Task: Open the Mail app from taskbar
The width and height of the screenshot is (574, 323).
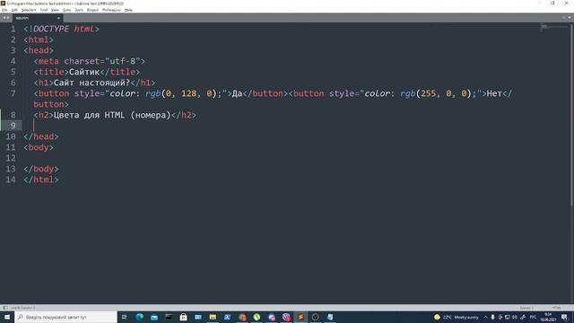Action: coord(154,317)
